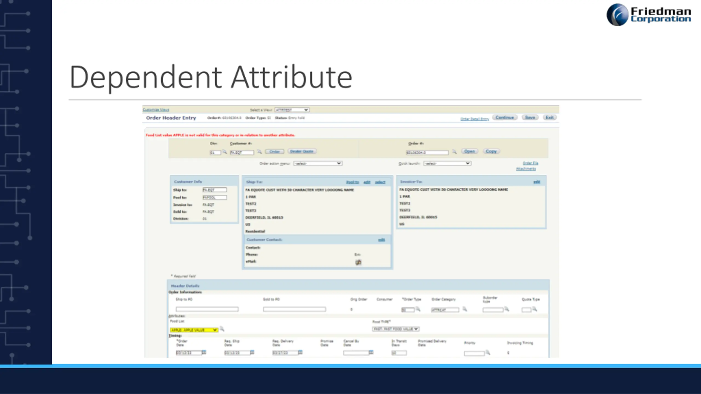Screen dimensions: 701x394
Task: Click the Div field lookup magnifier icon
Action: pyautogui.click(x=225, y=152)
